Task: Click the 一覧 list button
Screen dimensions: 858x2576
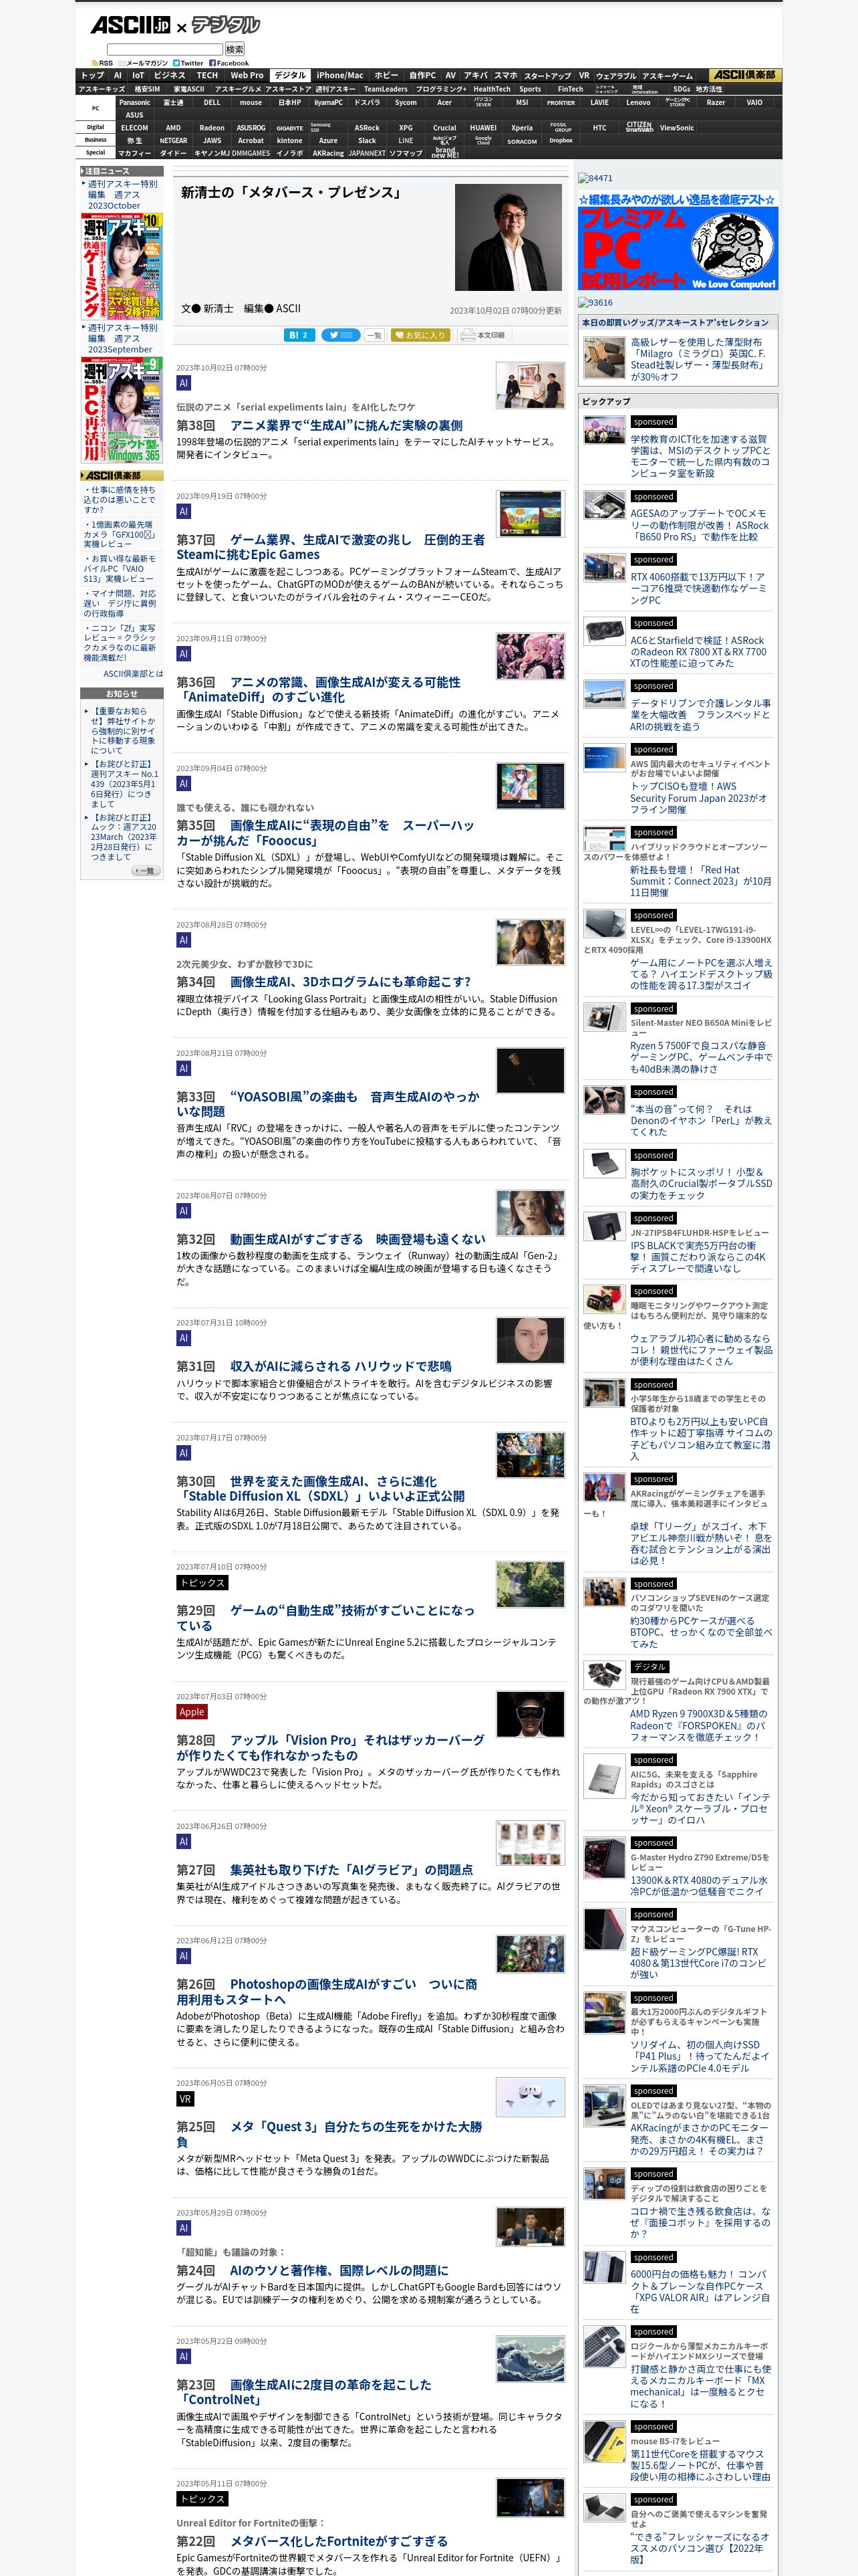Action: (375, 335)
